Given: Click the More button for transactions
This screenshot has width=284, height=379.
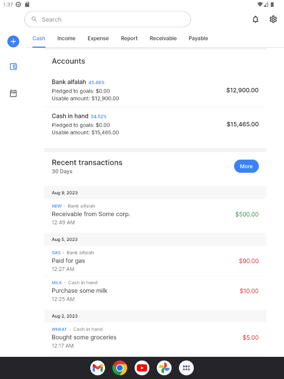Looking at the screenshot, I should (x=247, y=166).
